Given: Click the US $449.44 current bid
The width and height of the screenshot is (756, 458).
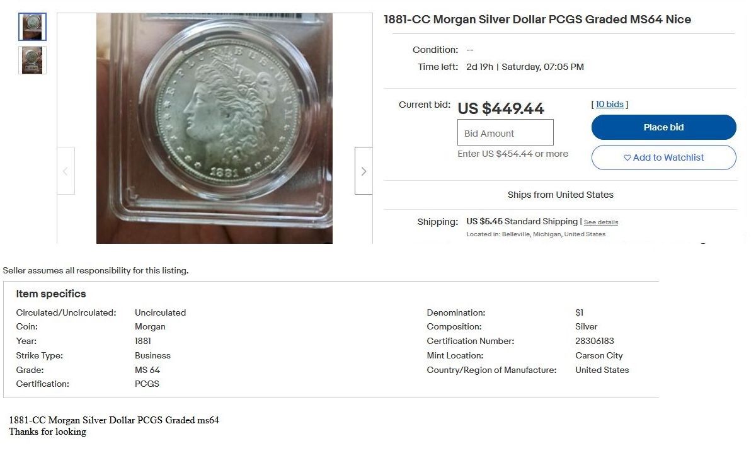Looking at the screenshot, I should pyautogui.click(x=501, y=109).
